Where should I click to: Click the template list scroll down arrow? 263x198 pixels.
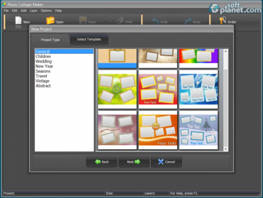click(226, 149)
